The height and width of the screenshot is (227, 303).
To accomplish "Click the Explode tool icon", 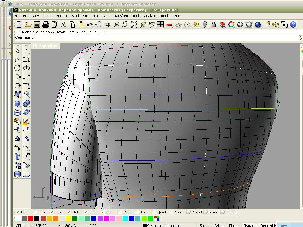I will [27, 121].
